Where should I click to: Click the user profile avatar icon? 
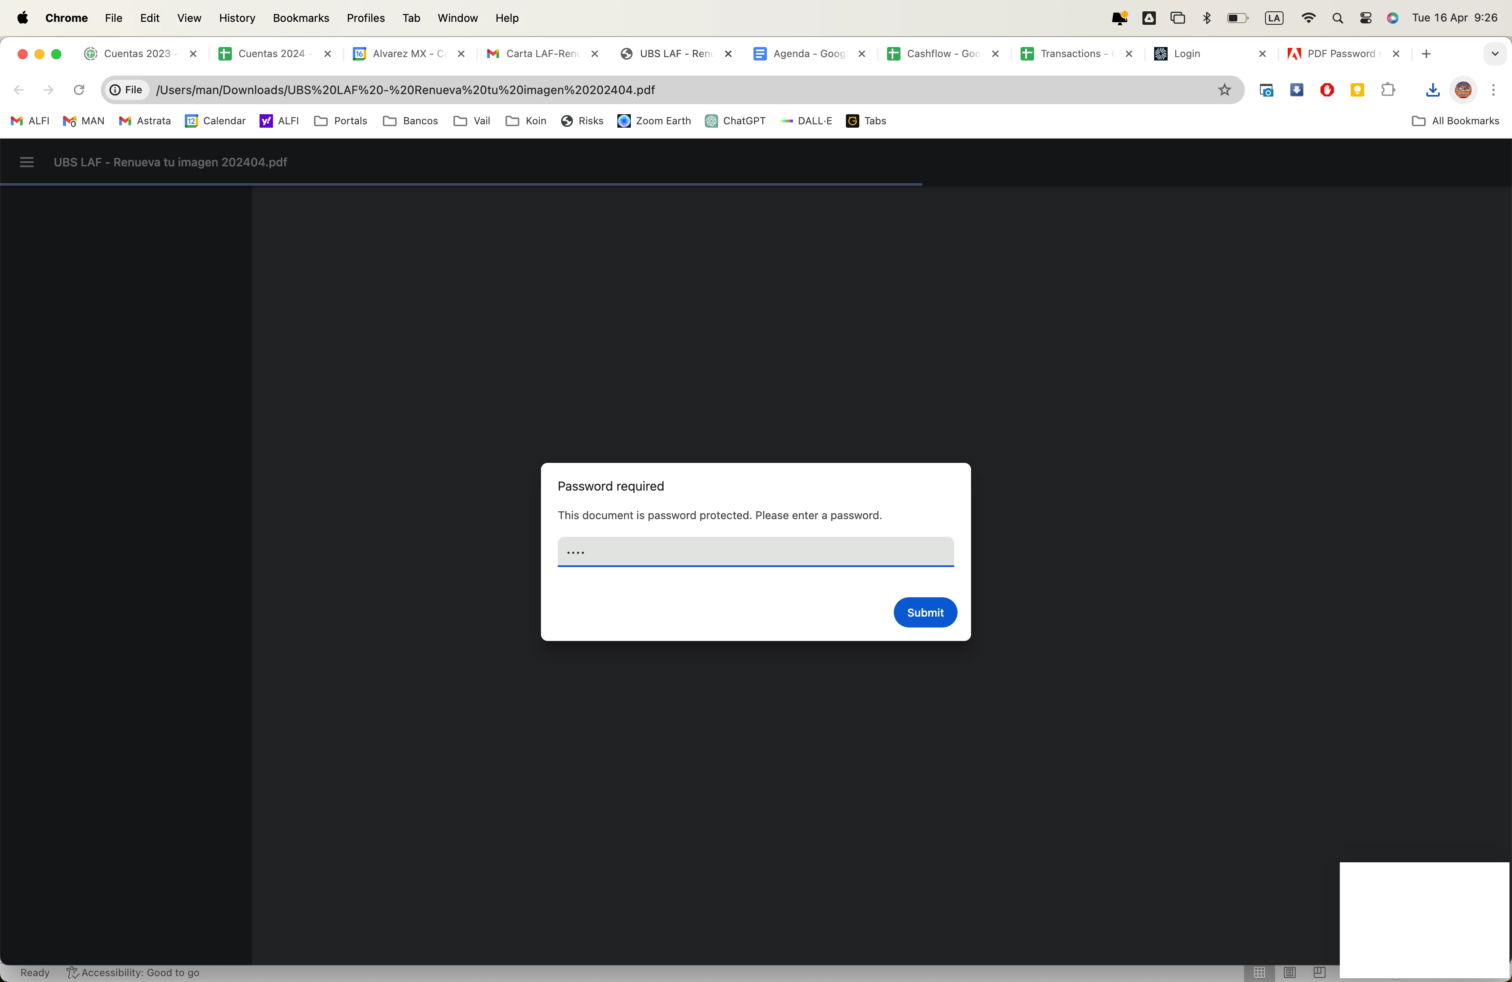pyautogui.click(x=1462, y=90)
